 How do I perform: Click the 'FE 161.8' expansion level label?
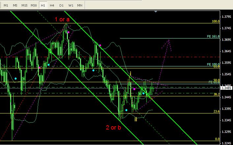tap(213, 36)
